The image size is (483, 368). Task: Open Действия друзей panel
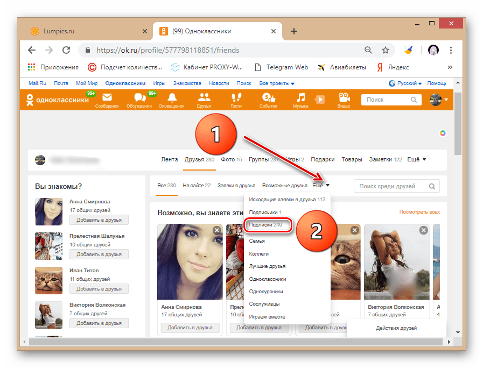pyautogui.click(x=396, y=328)
